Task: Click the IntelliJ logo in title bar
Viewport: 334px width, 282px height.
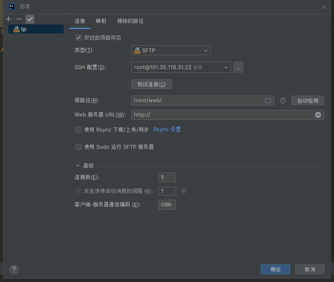Action: 11,7
